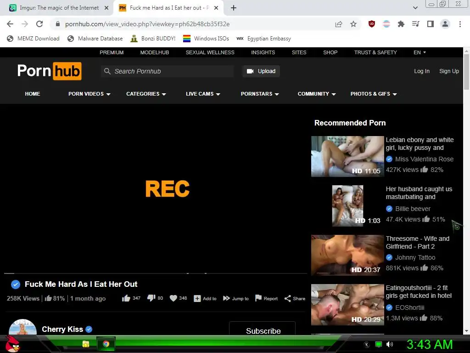Favorite the video with the heart icon
This screenshot has width=470, height=353.
(x=173, y=298)
